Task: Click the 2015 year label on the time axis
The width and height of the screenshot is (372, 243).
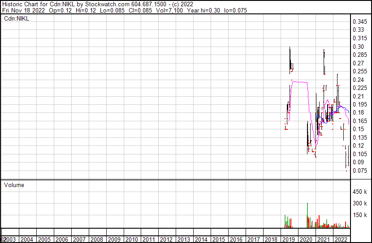Action: click(219, 239)
